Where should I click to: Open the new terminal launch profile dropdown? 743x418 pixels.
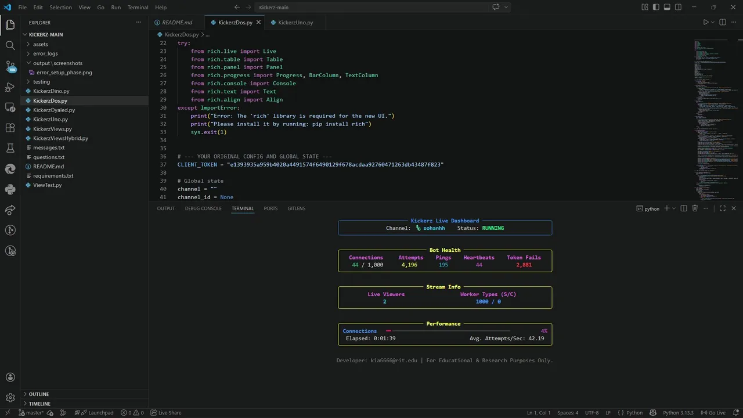pos(674,208)
